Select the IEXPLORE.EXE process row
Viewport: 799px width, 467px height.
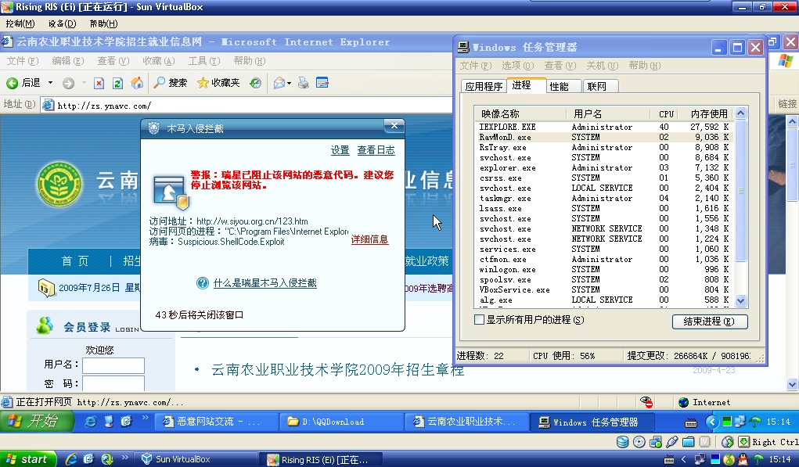coord(604,127)
